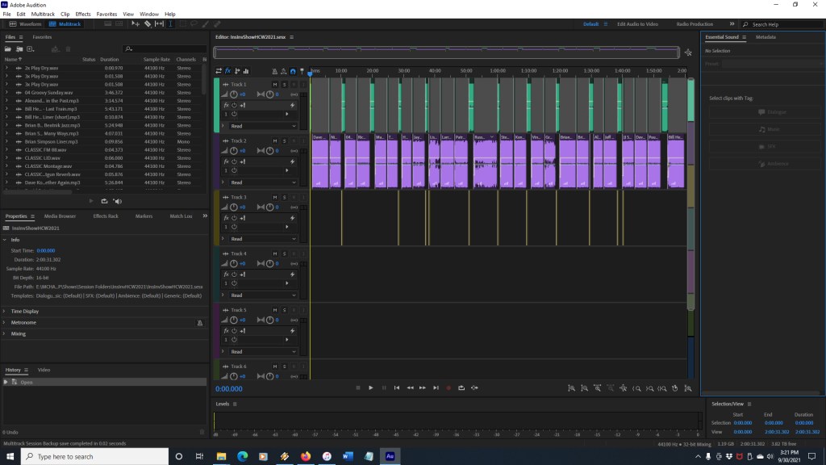
Task: Toggle Track 1 effects rack power
Action: (234, 105)
